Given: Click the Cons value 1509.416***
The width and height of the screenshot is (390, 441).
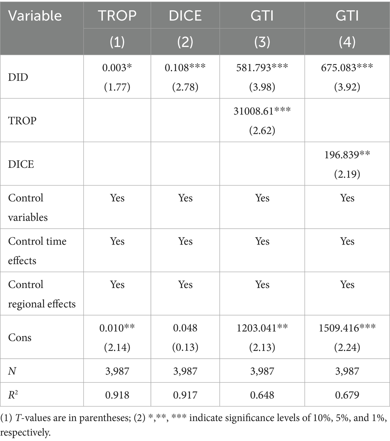Looking at the screenshot, I should click(347, 328).
